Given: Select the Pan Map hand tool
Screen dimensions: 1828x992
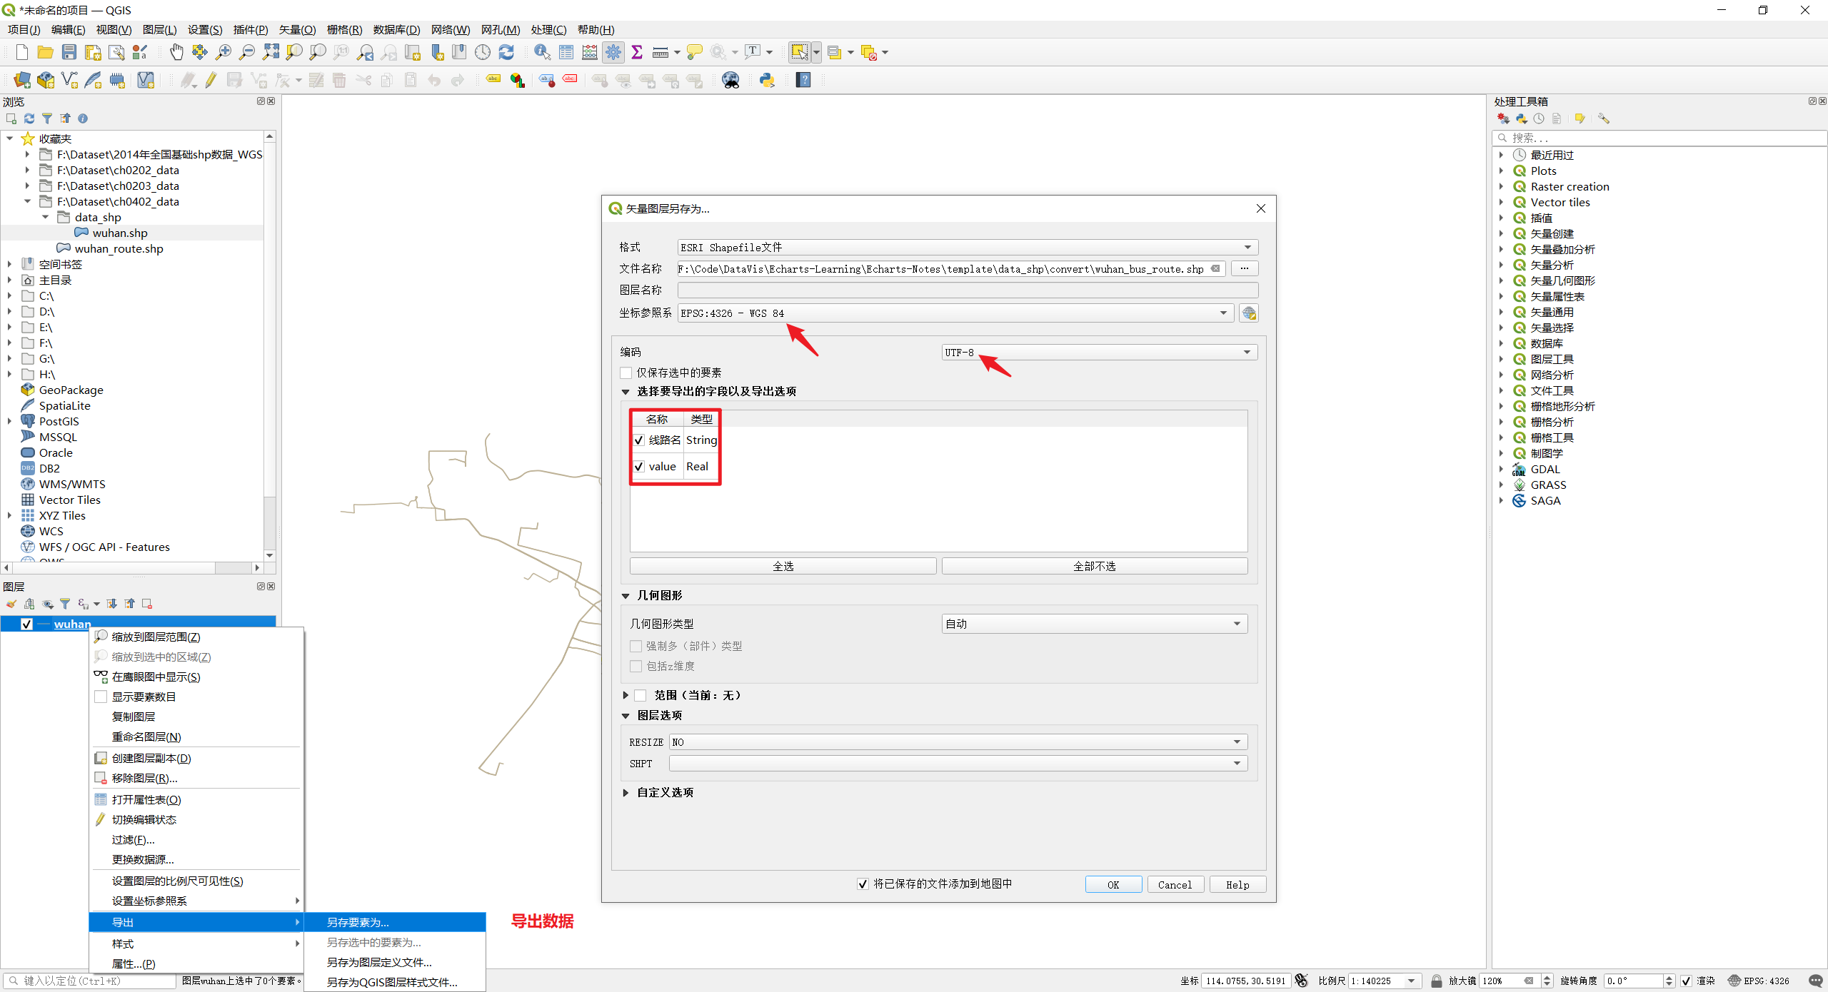Looking at the screenshot, I should tap(176, 52).
